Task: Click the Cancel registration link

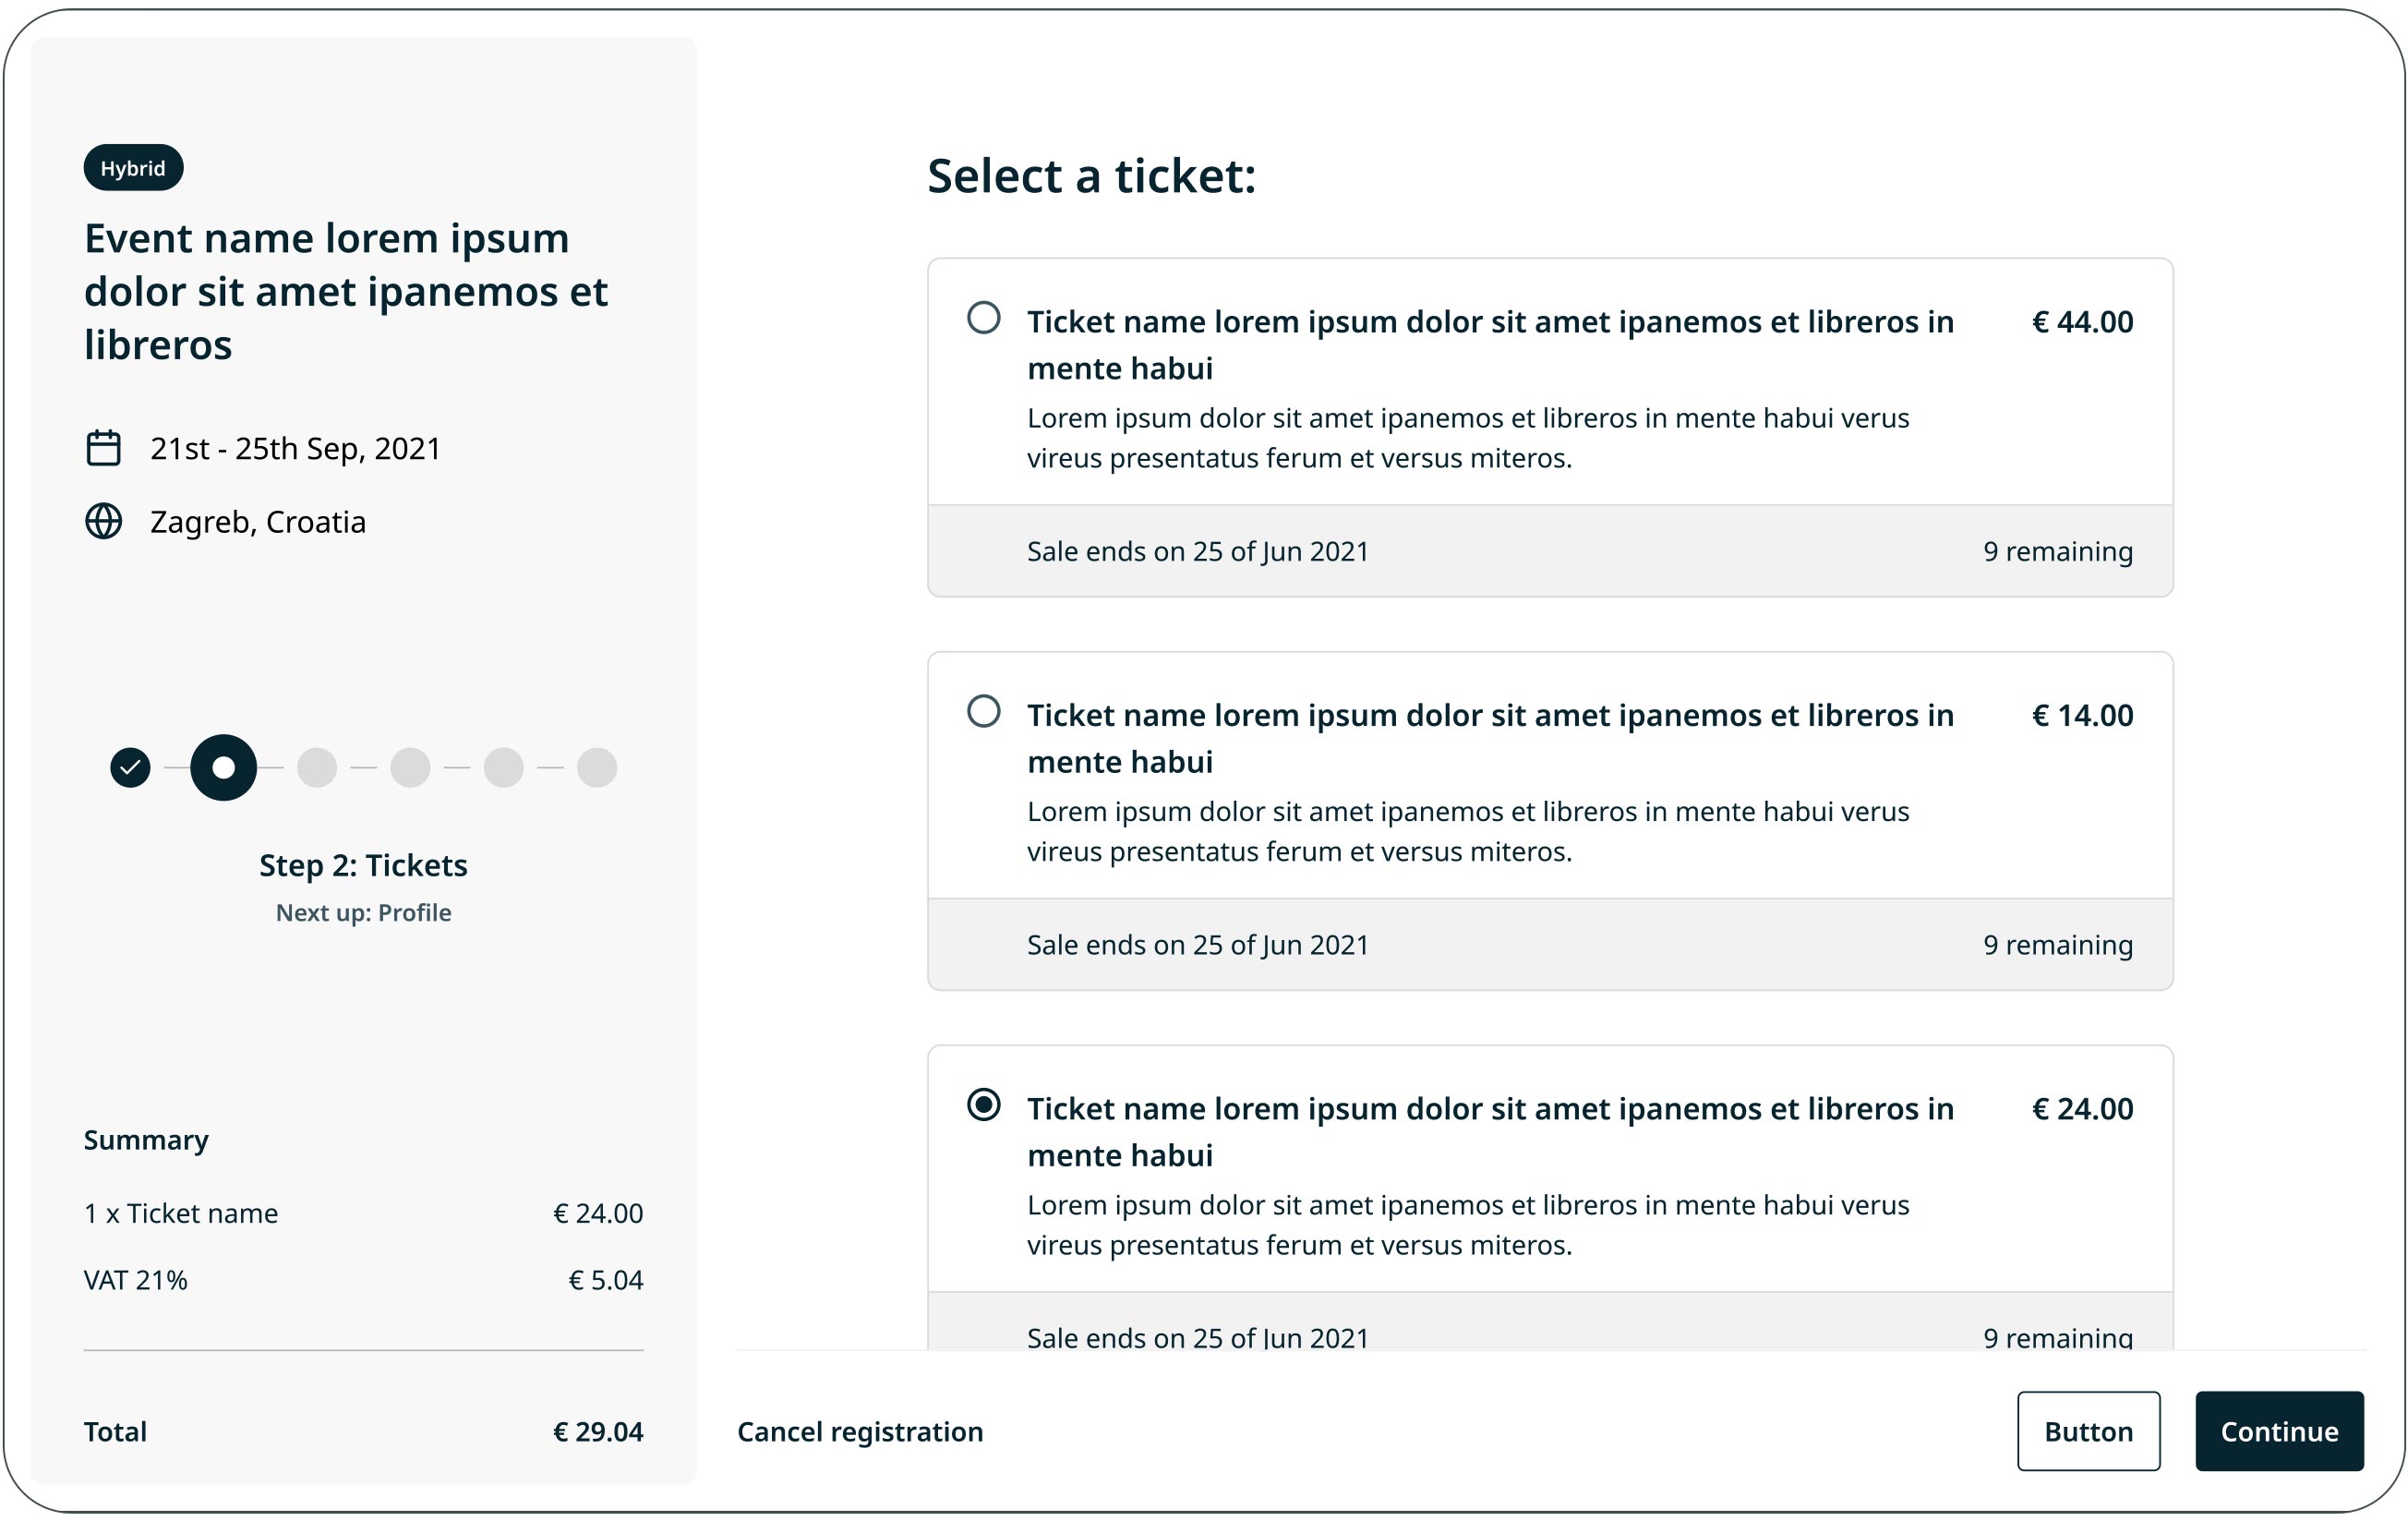Action: 860,1432
